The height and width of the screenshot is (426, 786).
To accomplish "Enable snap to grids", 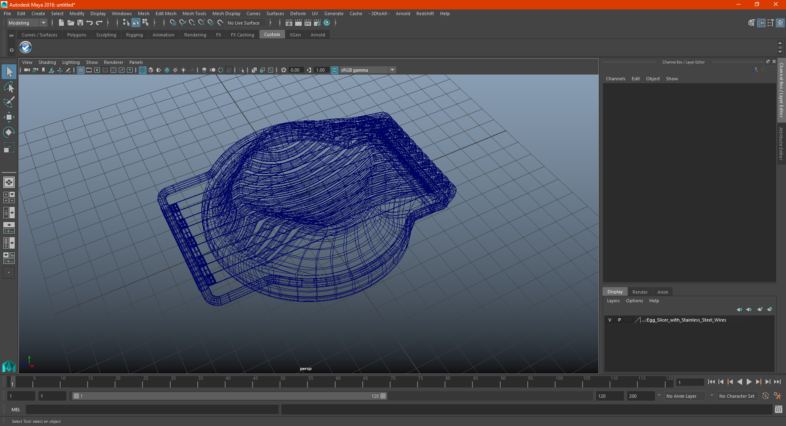I will (x=173, y=23).
